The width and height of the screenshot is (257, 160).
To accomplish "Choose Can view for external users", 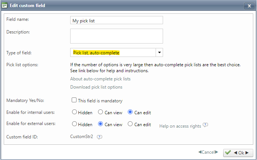I will 100,124.
